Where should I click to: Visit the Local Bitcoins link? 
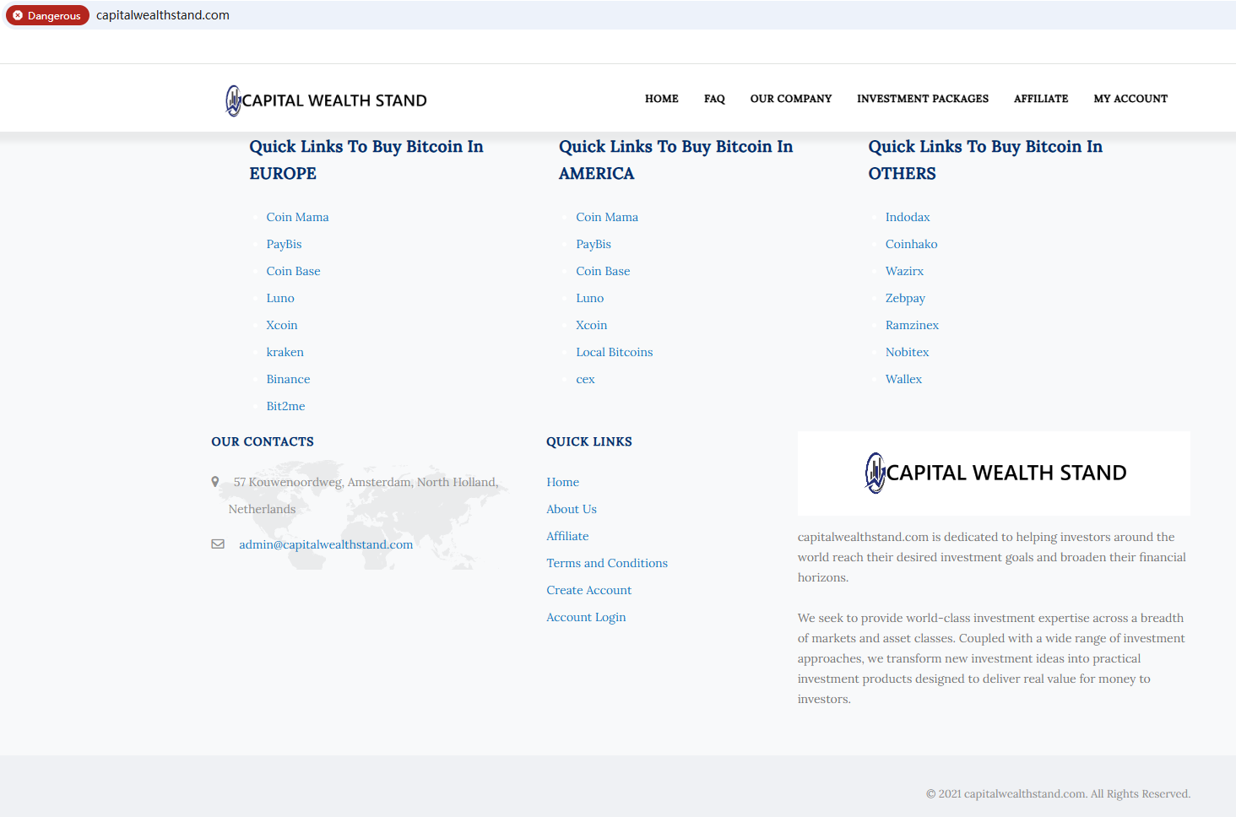tap(615, 352)
